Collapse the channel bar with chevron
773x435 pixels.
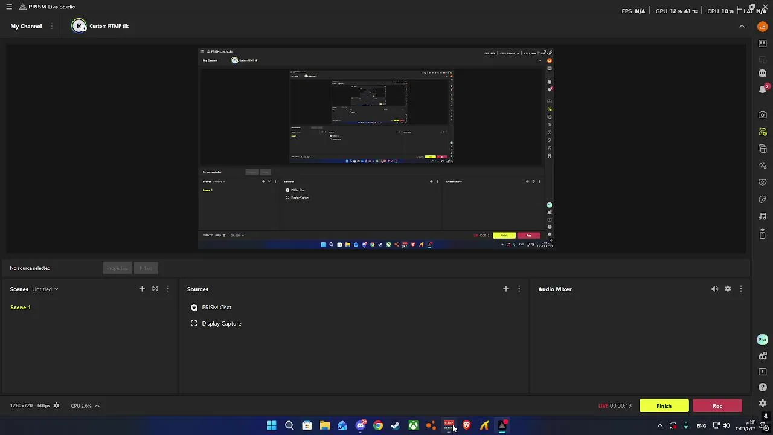(742, 26)
